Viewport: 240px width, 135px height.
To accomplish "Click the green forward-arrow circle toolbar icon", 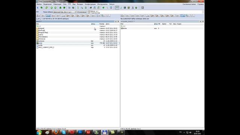I will point(55,7).
